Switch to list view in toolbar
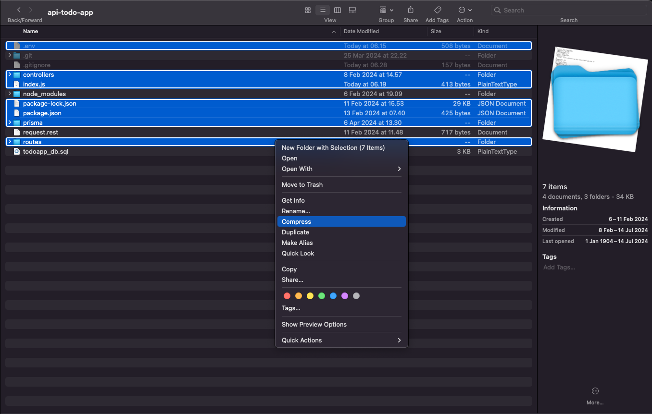 (x=323, y=10)
